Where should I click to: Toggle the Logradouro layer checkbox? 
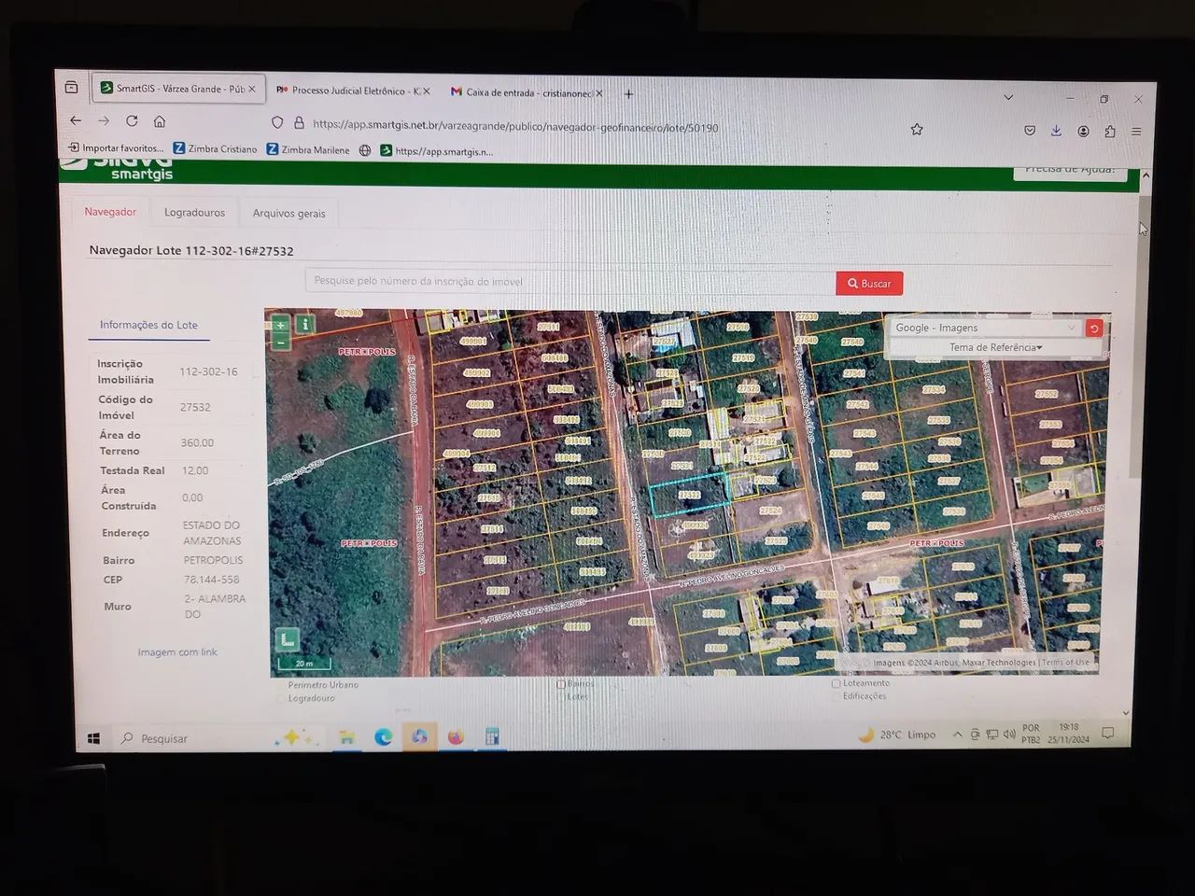click(x=281, y=698)
